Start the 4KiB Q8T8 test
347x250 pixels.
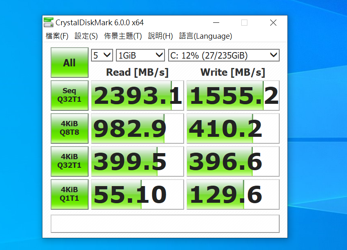[x=69, y=128]
